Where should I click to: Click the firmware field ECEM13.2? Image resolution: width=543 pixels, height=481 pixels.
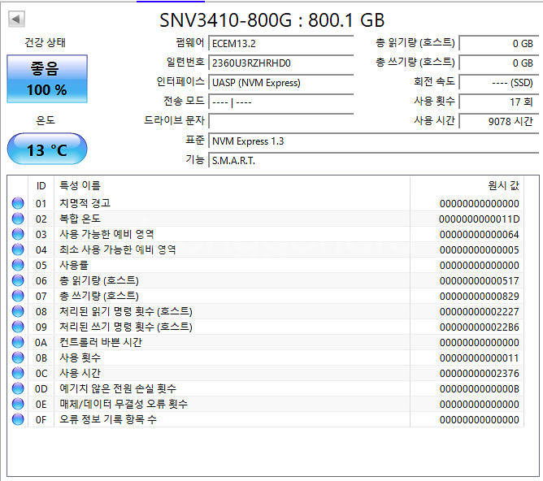[x=281, y=44]
